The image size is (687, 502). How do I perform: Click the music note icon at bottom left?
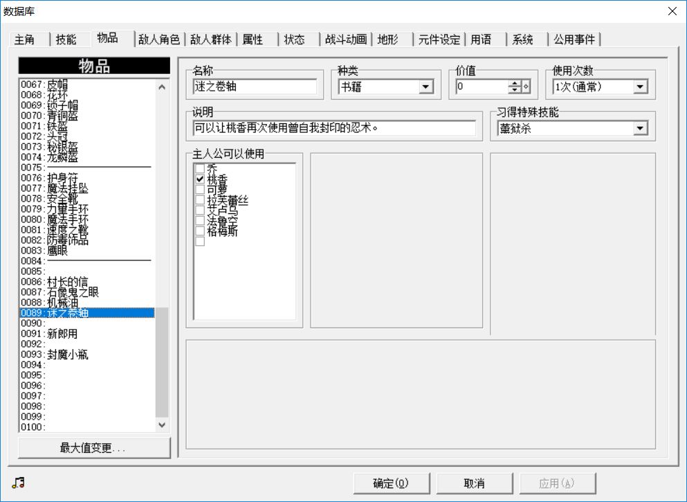tap(18, 483)
